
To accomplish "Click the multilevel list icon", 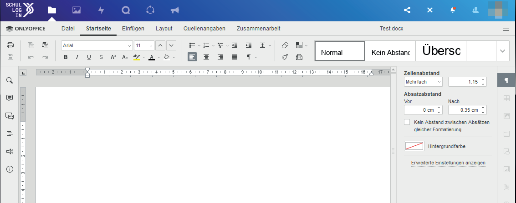I will (x=220, y=45).
